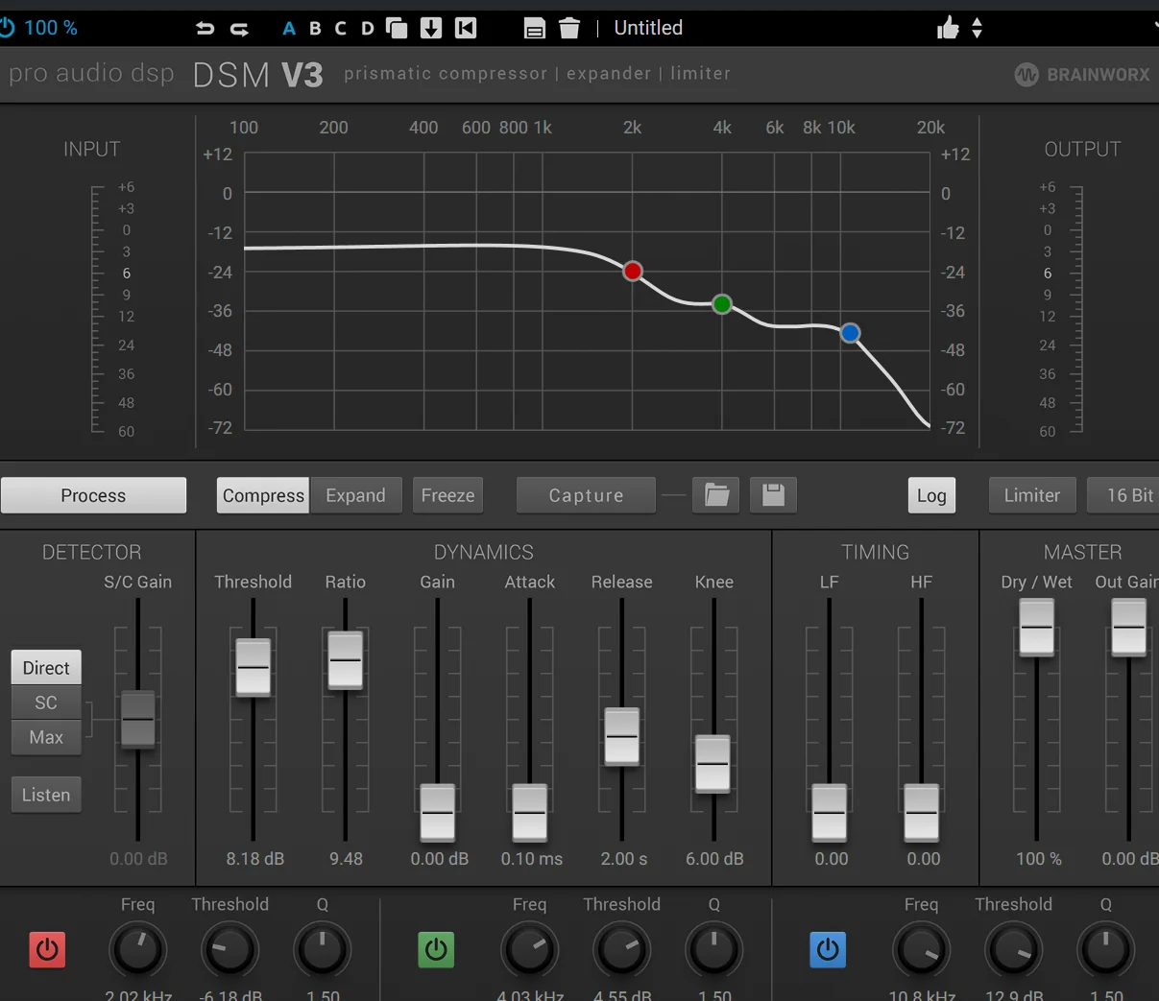Click the reset arrow icon in the toolbar
Screen dimensions: 1159x1001
[x=466, y=28]
